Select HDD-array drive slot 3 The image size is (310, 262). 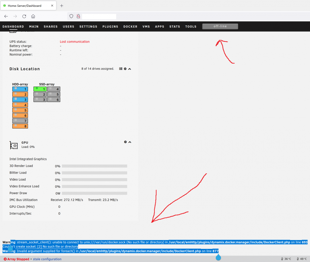coord(20,100)
